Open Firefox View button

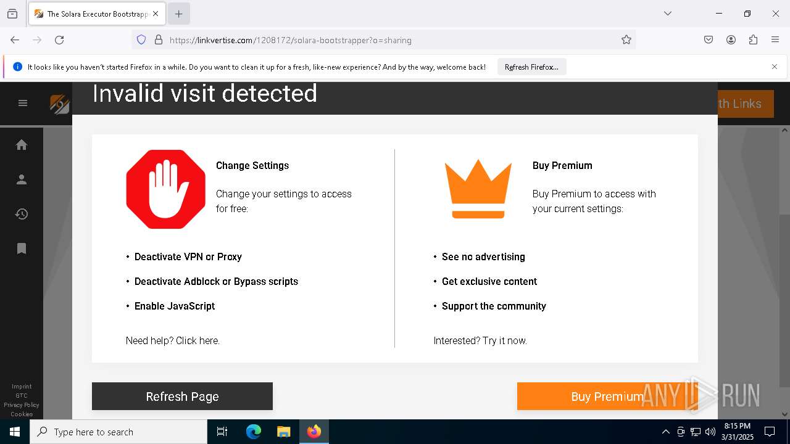tap(12, 14)
